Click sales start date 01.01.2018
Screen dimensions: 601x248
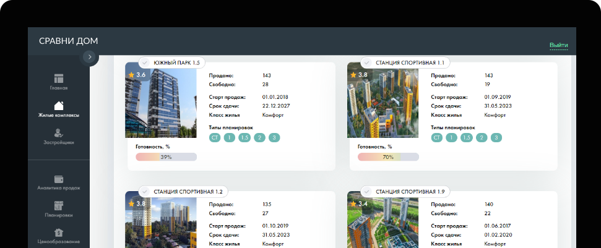(x=275, y=97)
